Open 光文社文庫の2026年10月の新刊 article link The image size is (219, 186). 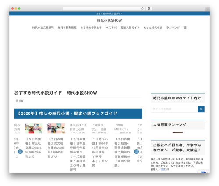[x=56, y=148]
